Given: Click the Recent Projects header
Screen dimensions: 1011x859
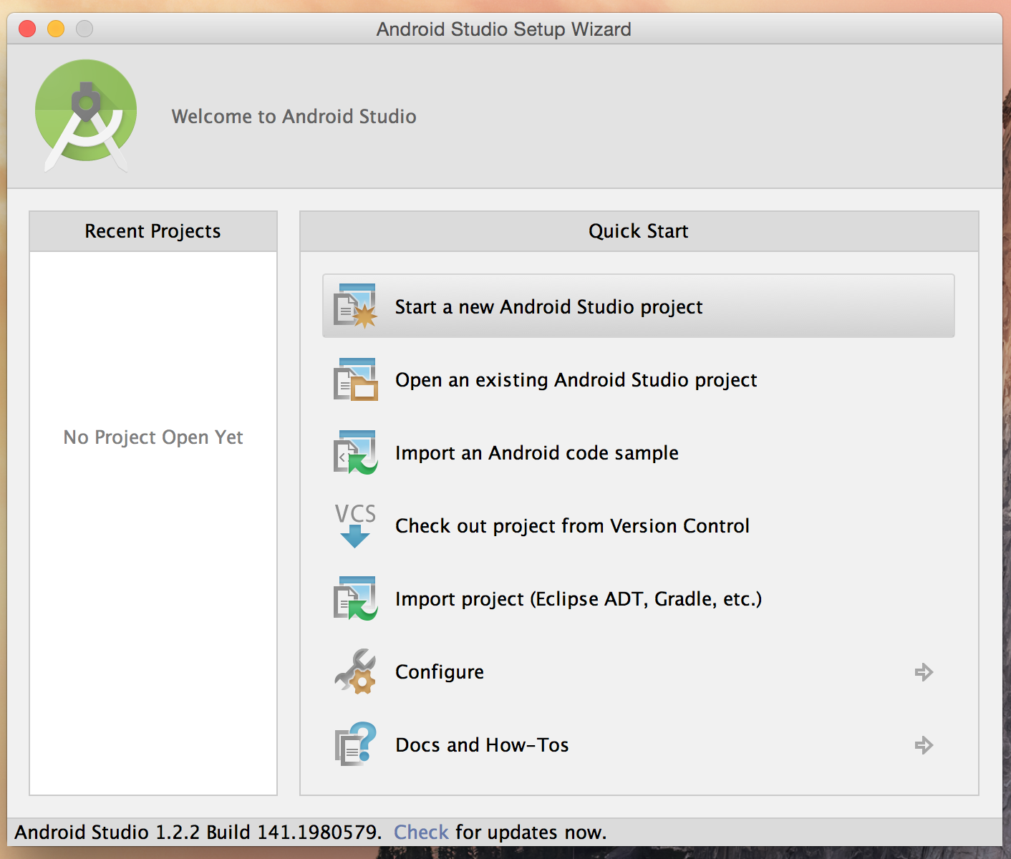Looking at the screenshot, I should [x=153, y=231].
